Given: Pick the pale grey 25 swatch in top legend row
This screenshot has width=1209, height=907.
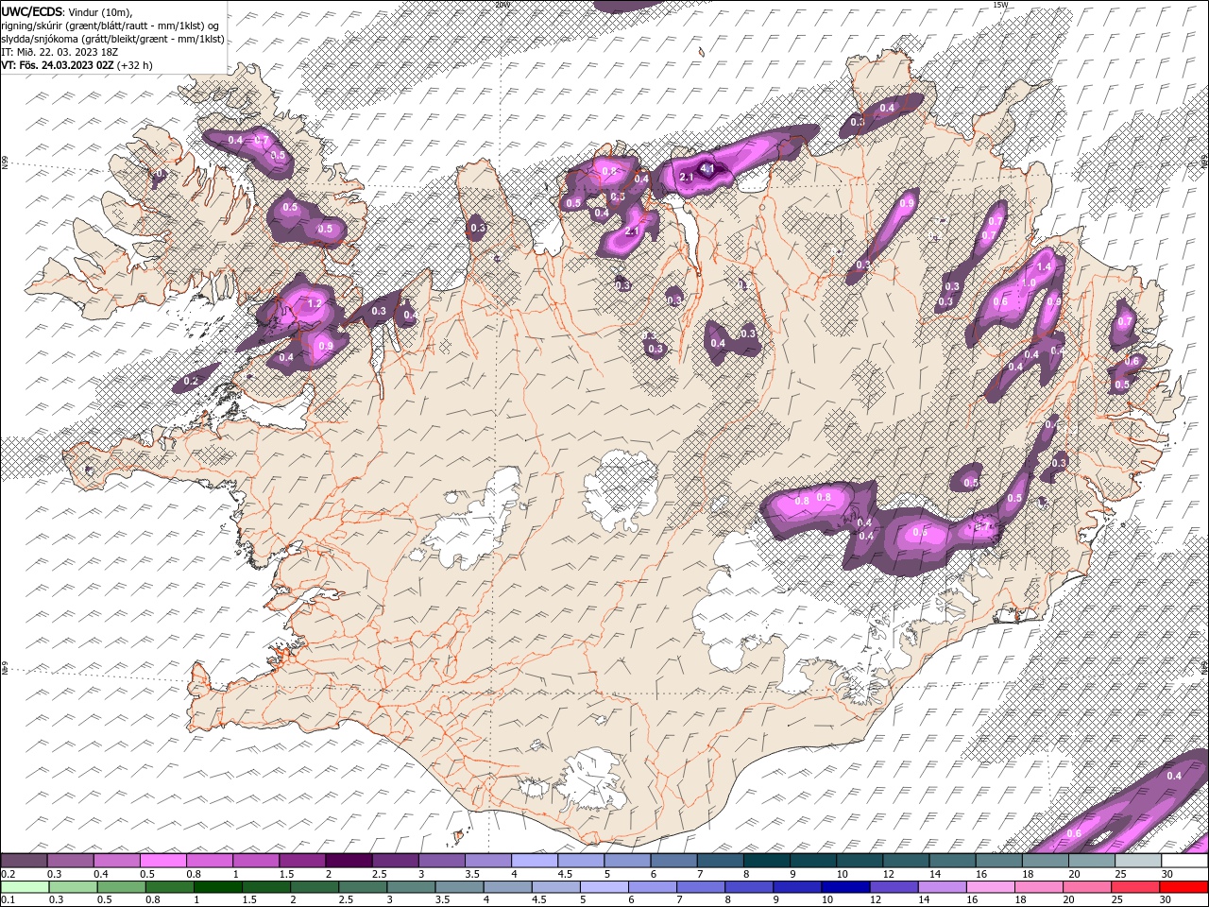Looking at the screenshot, I should tap(1138, 861).
